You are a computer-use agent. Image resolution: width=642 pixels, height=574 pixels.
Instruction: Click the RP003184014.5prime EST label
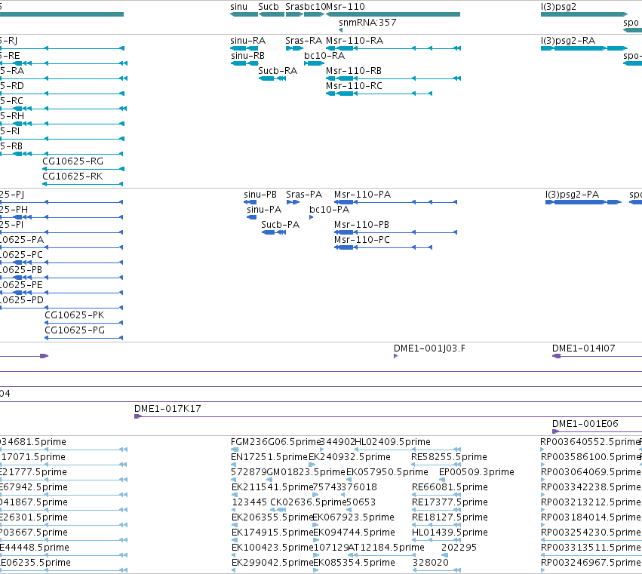pos(591,517)
